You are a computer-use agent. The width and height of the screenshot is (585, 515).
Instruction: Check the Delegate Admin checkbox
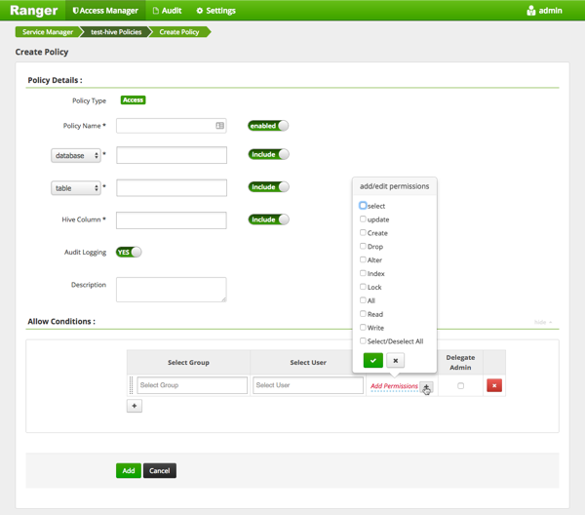460,385
